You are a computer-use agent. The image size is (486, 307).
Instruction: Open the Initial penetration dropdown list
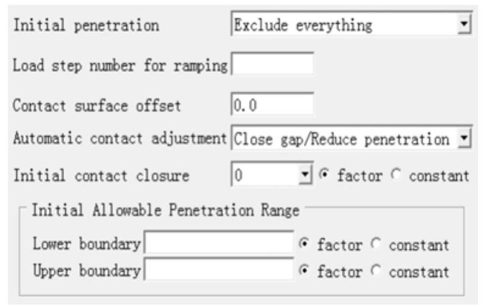coord(345,26)
